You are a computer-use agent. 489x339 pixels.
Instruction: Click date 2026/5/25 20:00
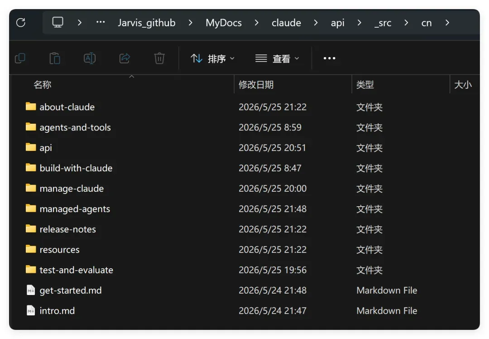[x=273, y=189]
